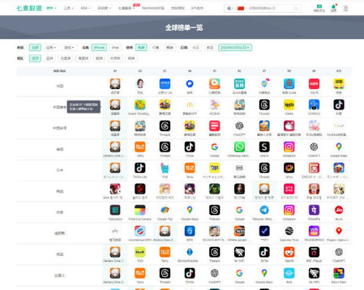The width and height of the screenshot is (364, 290).
Task: Open Reddit in the United Kingdom row
Action: [289, 252]
